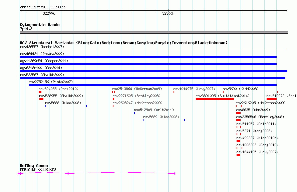Click the nsv519972 red bar
Viewport: 297px width, 192px height.
271,99
